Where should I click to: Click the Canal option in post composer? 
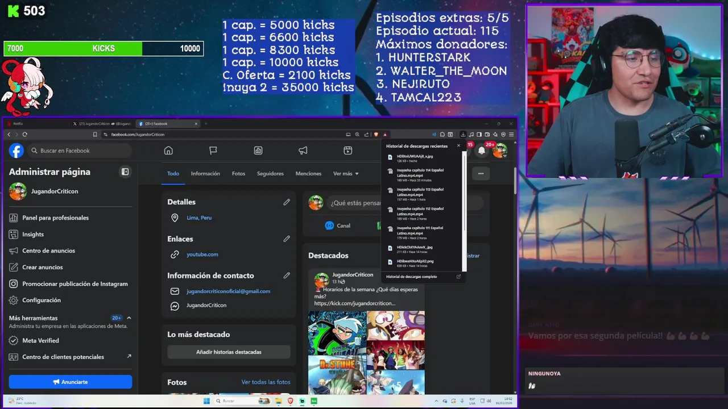pos(338,226)
